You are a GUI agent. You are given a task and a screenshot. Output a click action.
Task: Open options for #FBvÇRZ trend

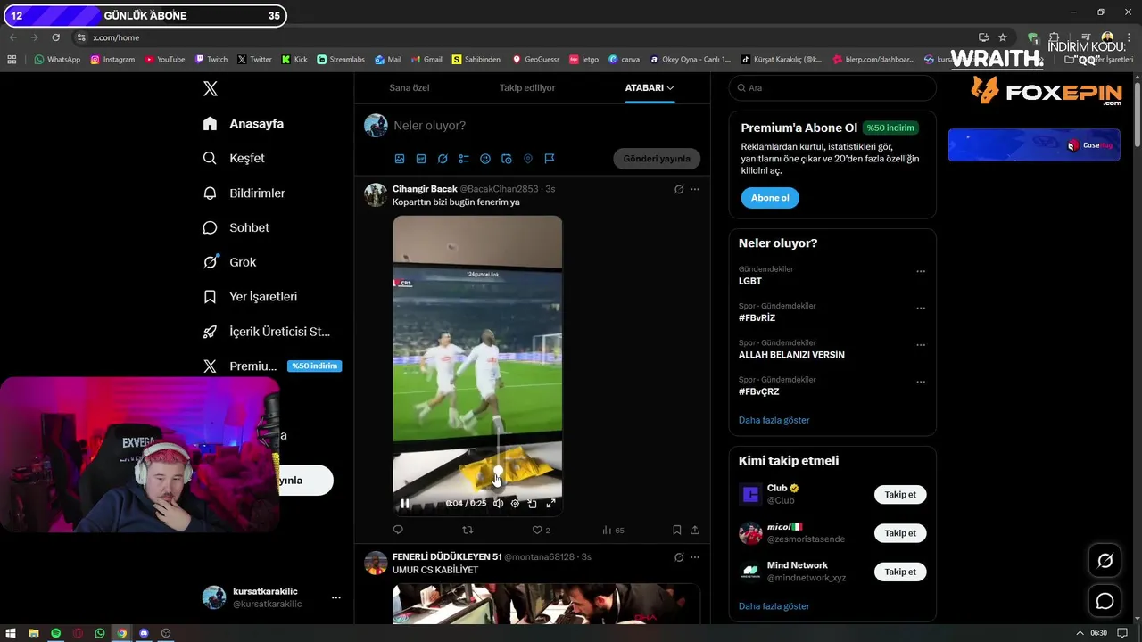[921, 382]
